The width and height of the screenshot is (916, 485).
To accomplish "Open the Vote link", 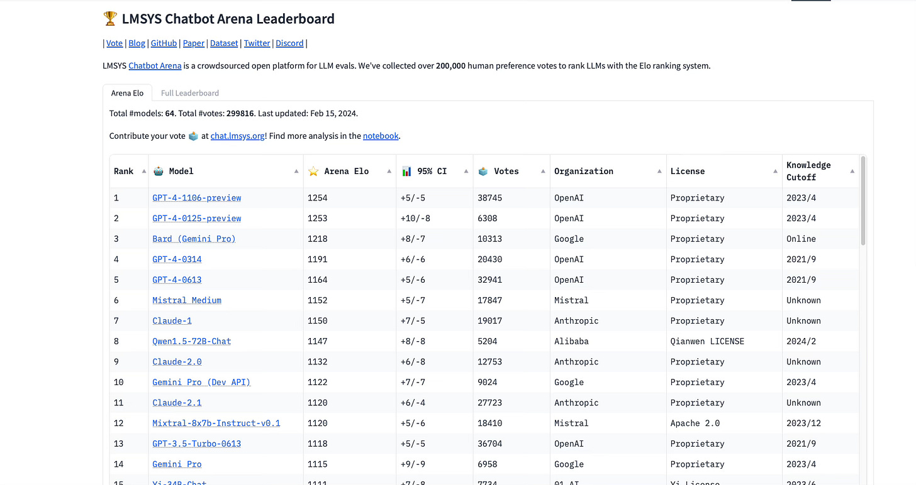I will pos(114,43).
